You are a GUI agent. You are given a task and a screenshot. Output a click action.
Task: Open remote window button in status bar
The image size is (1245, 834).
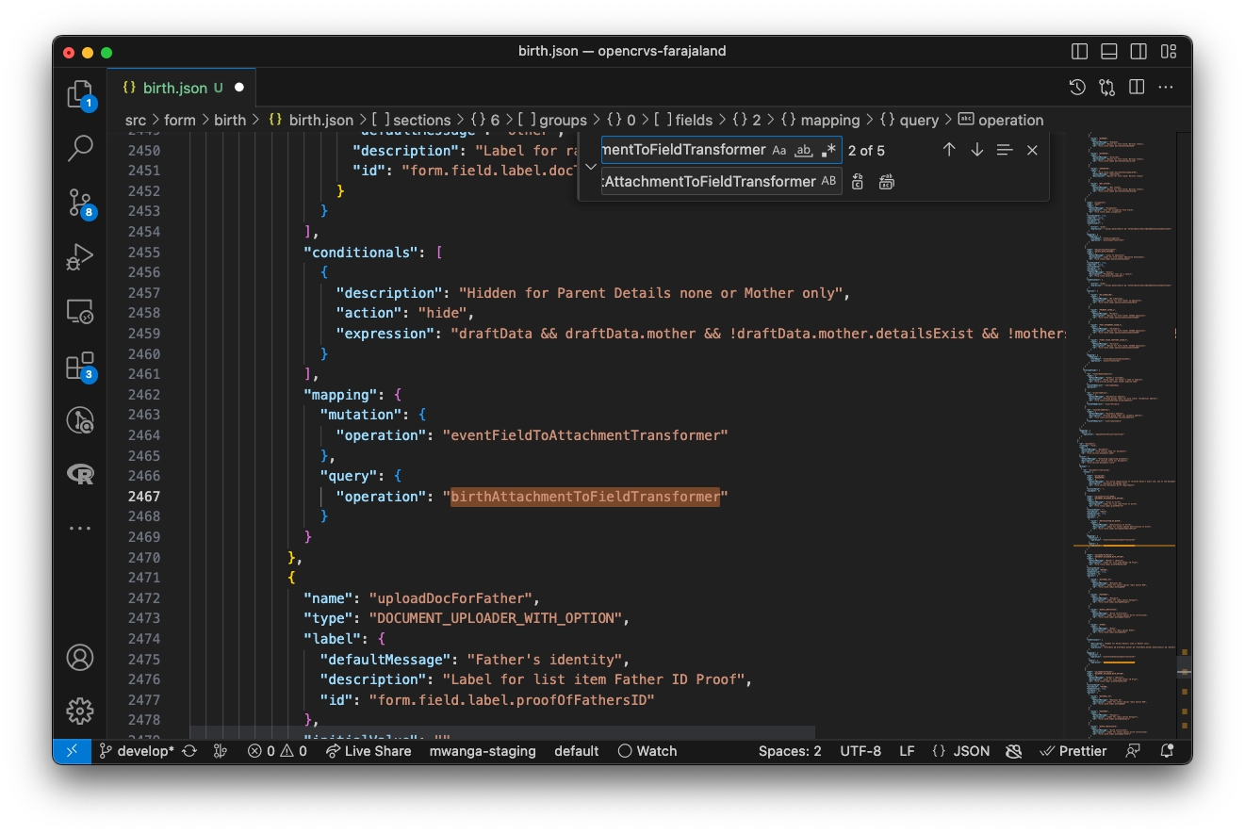(72, 751)
